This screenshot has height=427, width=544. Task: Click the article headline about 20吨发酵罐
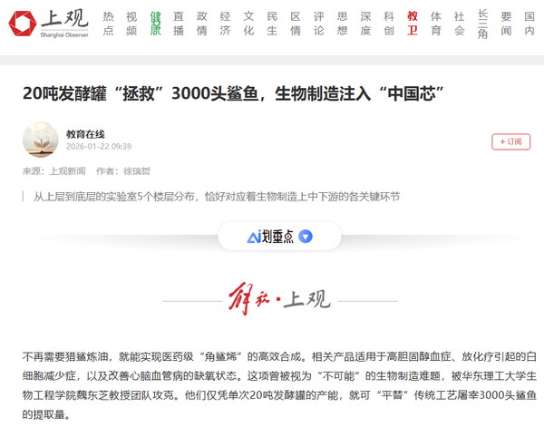[237, 93]
